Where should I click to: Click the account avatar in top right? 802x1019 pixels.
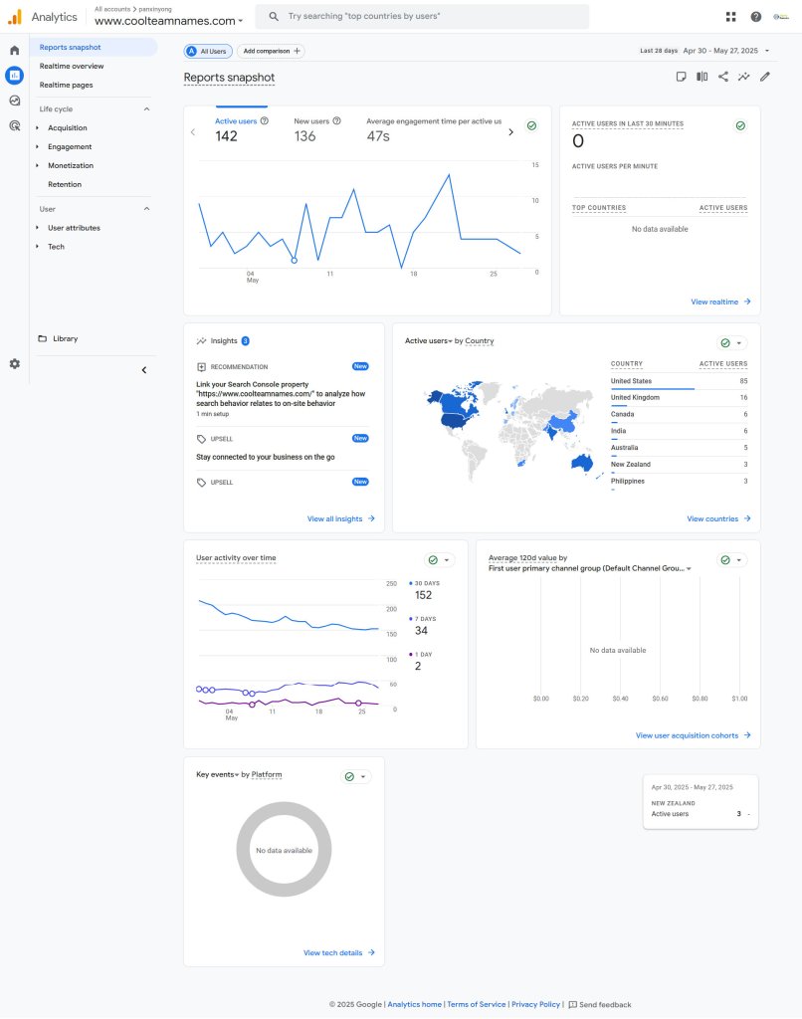(780, 17)
